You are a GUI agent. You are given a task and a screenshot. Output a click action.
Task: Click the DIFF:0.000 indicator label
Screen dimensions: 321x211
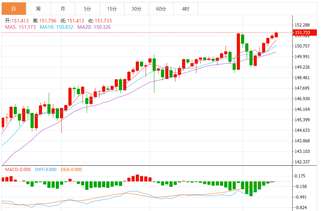(46, 170)
